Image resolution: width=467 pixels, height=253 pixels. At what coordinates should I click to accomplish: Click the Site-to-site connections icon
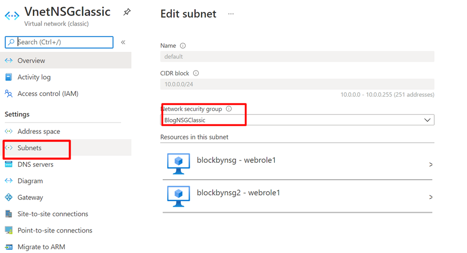[8, 214]
